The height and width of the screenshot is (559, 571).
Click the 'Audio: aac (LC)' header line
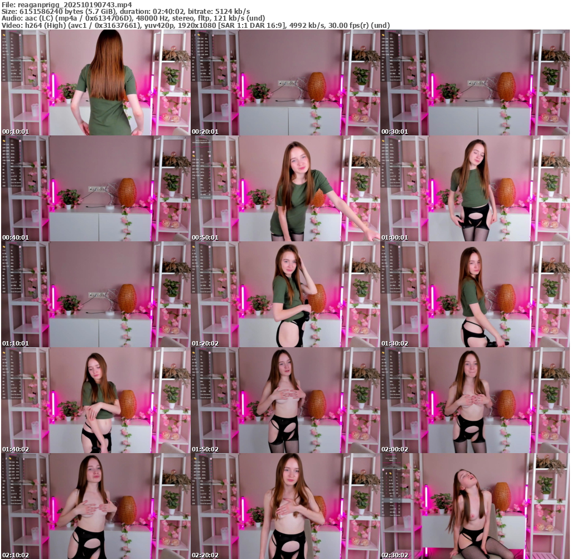133,18
